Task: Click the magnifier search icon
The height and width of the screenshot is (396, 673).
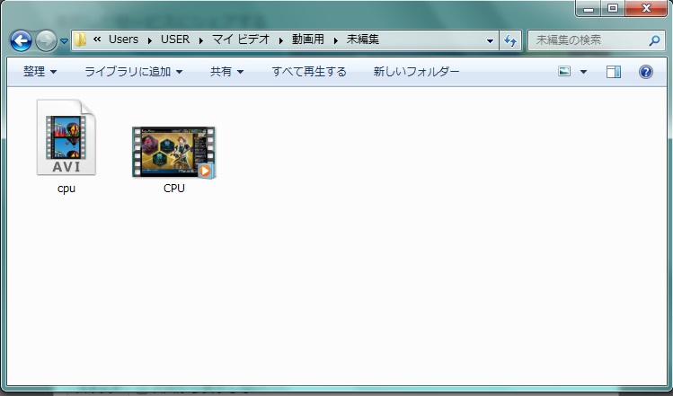Action: coord(654,40)
